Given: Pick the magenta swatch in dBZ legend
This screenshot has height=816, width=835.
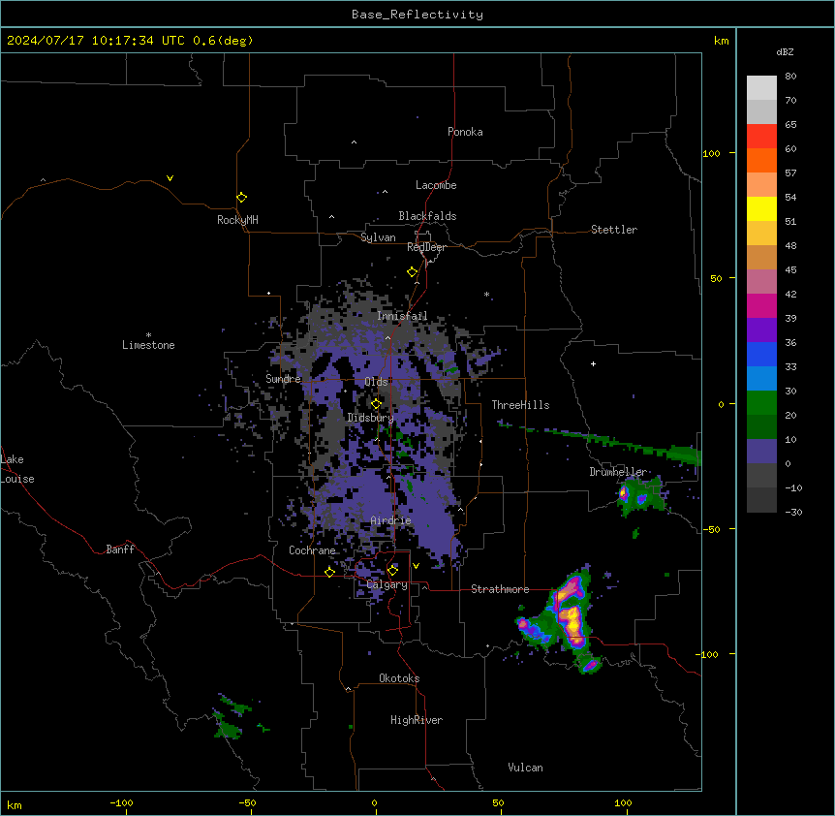Looking at the screenshot, I should (x=761, y=305).
